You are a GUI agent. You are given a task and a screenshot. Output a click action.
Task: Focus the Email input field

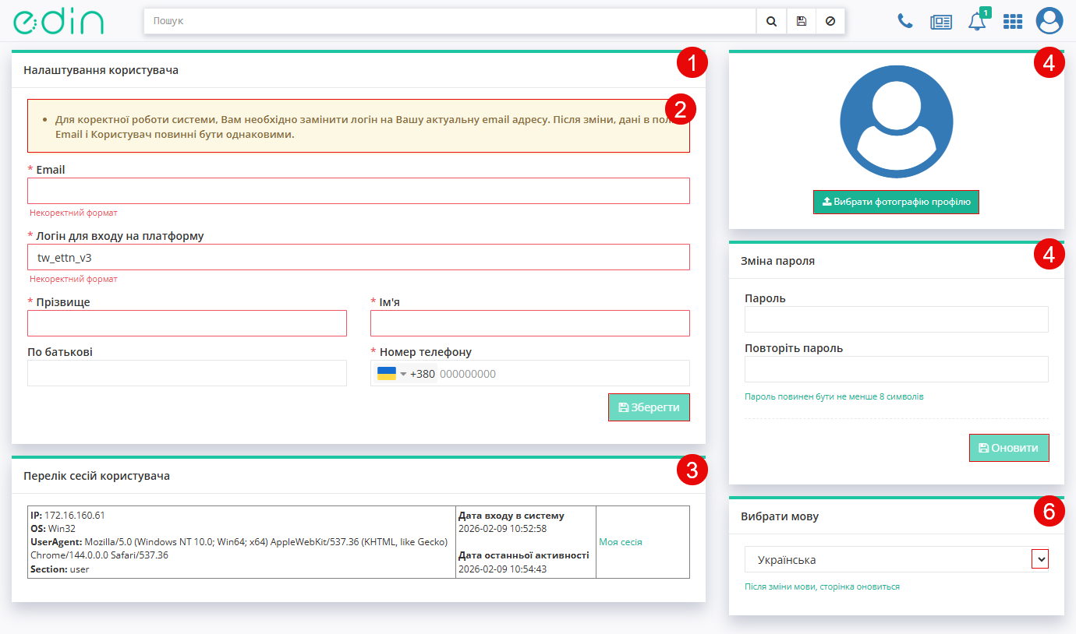tap(359, 191)
